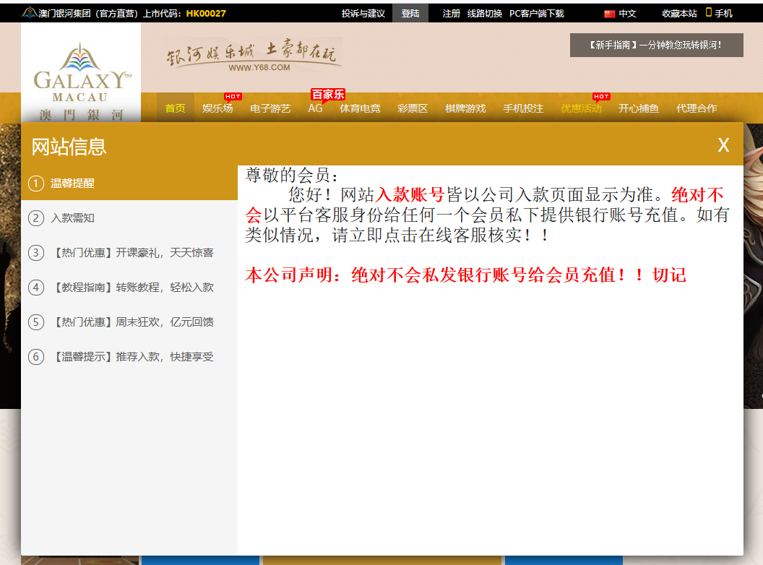Click the 百家乐 badge above AG
This screenshot has width=763, height=565.
[328, 94]
